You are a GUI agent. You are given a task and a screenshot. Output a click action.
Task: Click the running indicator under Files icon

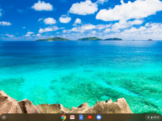click(99, 120)
